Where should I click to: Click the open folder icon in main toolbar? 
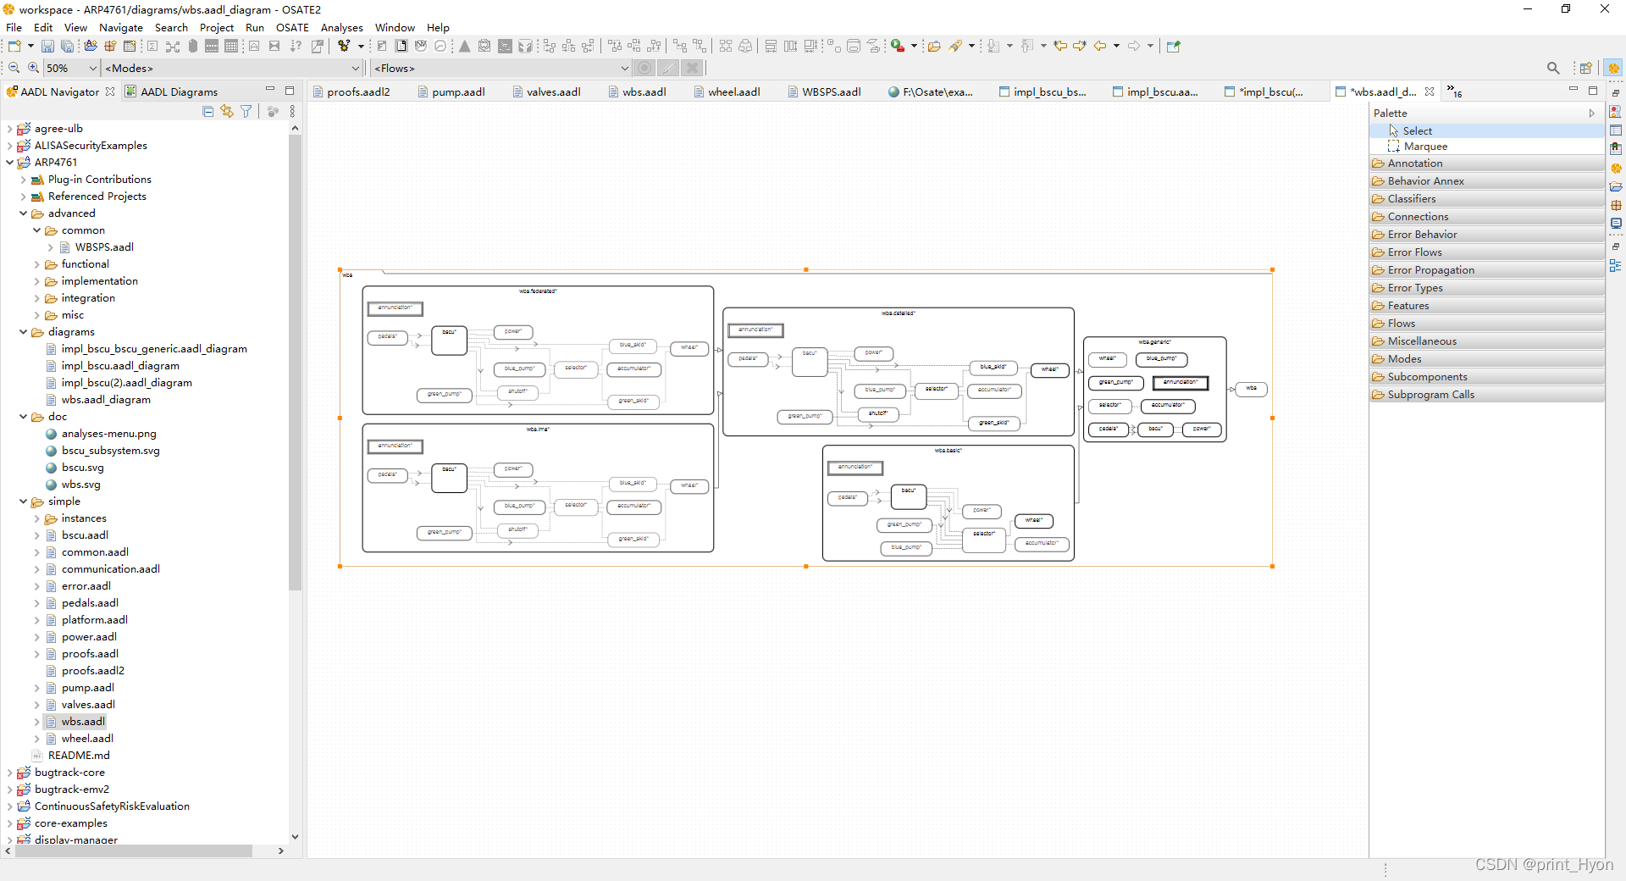(x=934, y=46)
